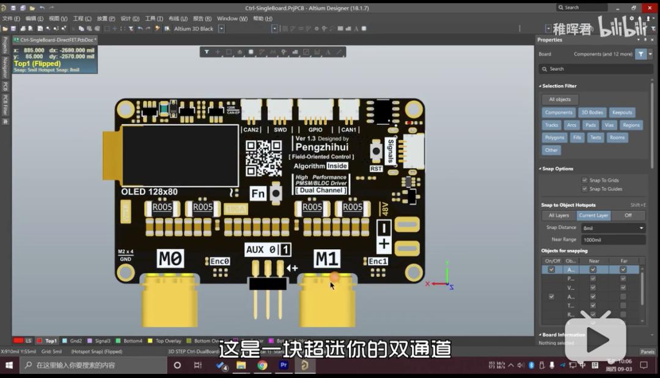This screenshot has height=378, width=660.
Task: Click the funnel filter button in Properties
Action: pyautogui.click(x=640, y=54)
